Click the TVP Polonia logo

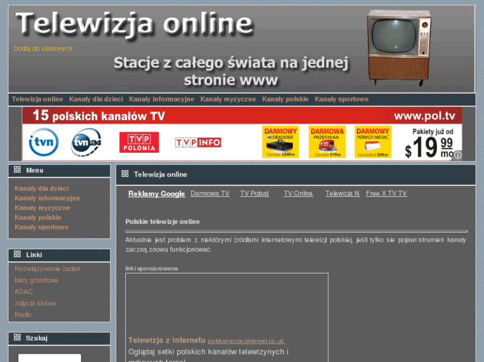click(x=139, y=142)
